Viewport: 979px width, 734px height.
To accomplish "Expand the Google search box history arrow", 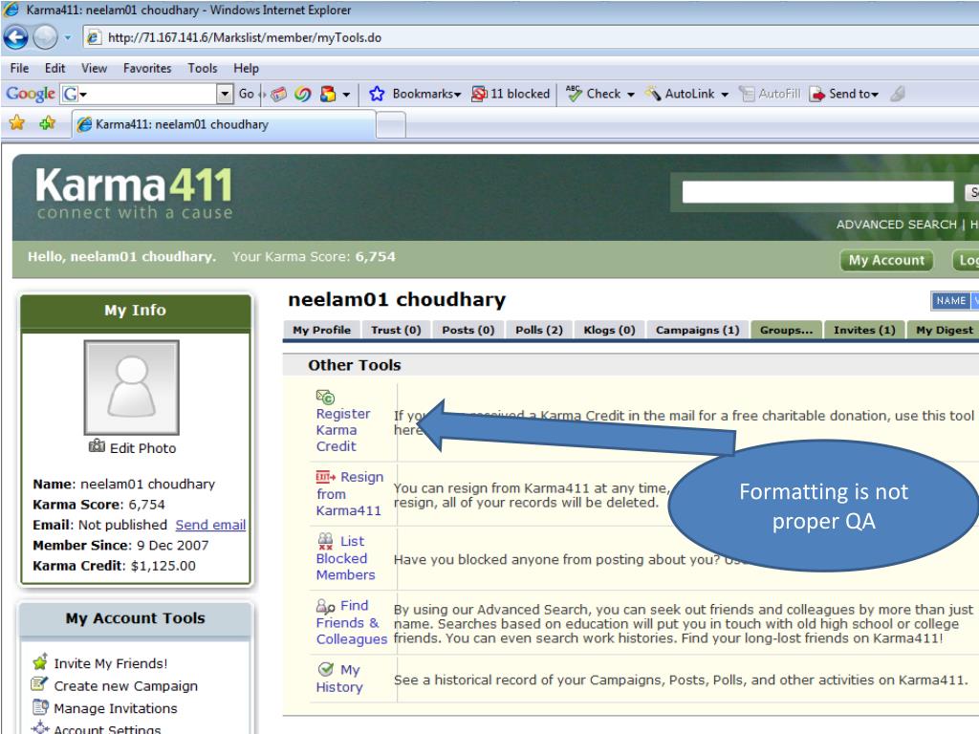I will click(x=225, y=95).
